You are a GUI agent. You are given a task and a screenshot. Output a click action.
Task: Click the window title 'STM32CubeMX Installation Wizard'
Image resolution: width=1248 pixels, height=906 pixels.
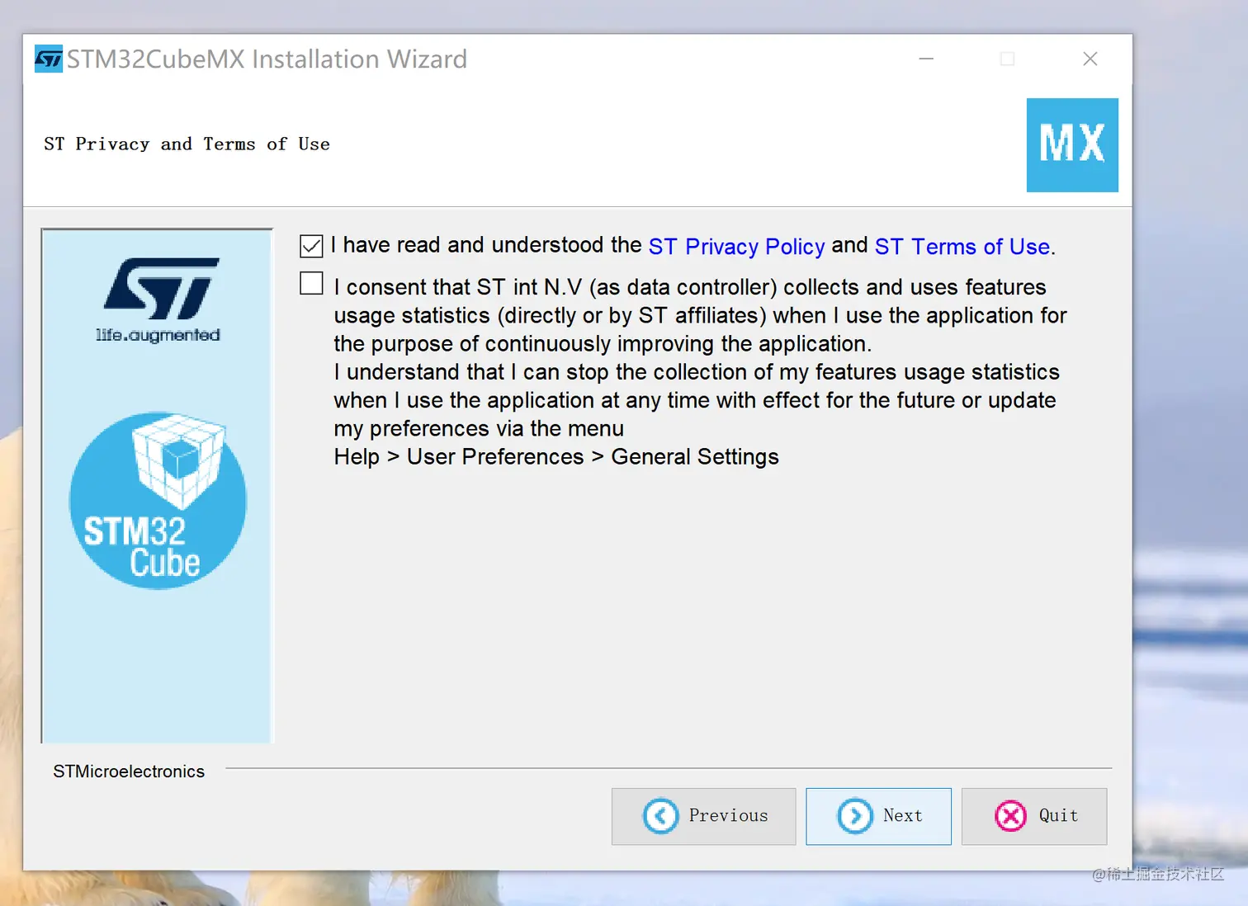[267, 59]
